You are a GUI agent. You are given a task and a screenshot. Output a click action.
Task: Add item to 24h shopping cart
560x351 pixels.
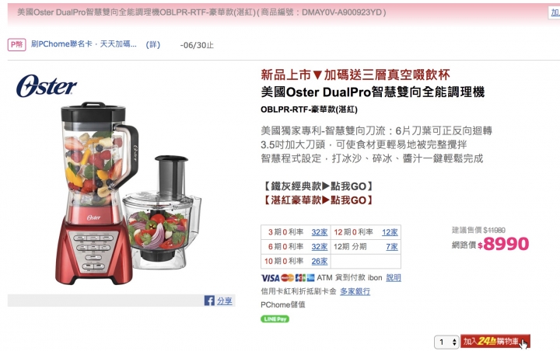495,341
